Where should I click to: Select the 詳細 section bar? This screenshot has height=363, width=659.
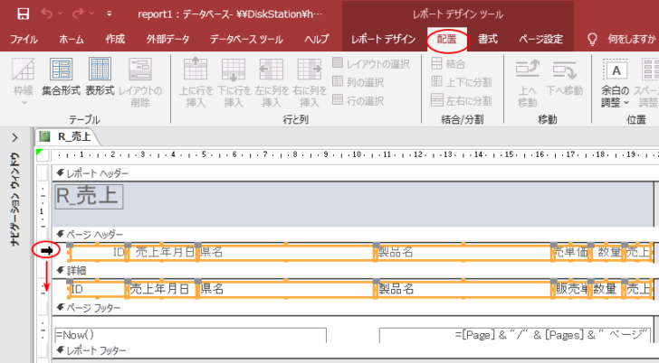pos(353,270)
